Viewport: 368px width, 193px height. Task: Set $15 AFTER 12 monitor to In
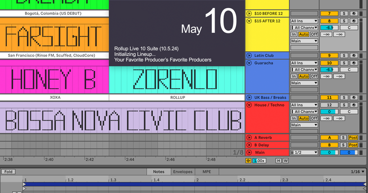coord(294,34)
